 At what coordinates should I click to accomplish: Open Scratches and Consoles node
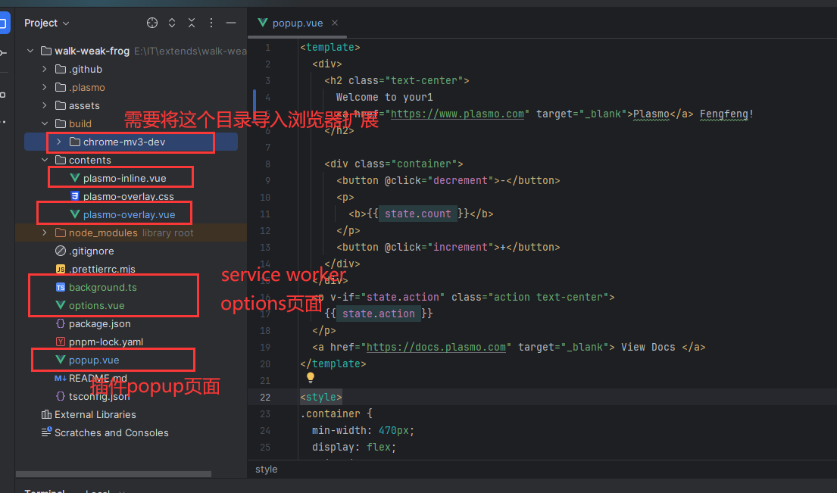111,433
